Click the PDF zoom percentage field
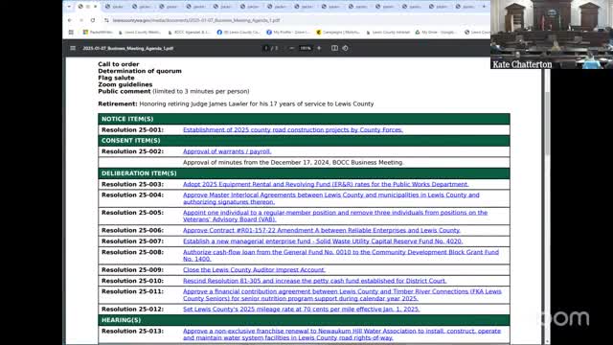Viewport: 613px width, 345px height. 306,48
